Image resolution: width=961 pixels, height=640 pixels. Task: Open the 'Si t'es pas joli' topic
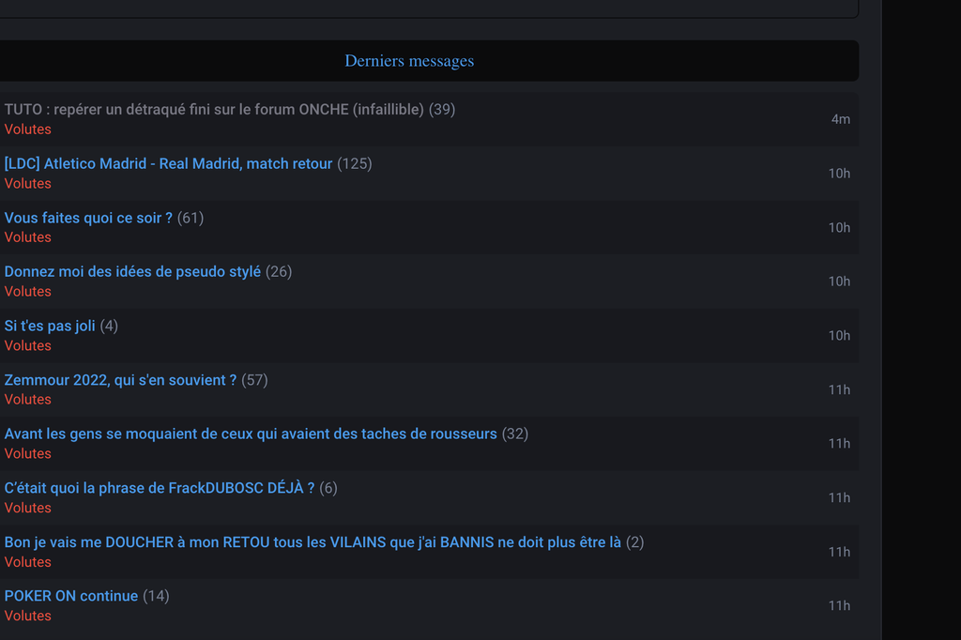point(50,327)
